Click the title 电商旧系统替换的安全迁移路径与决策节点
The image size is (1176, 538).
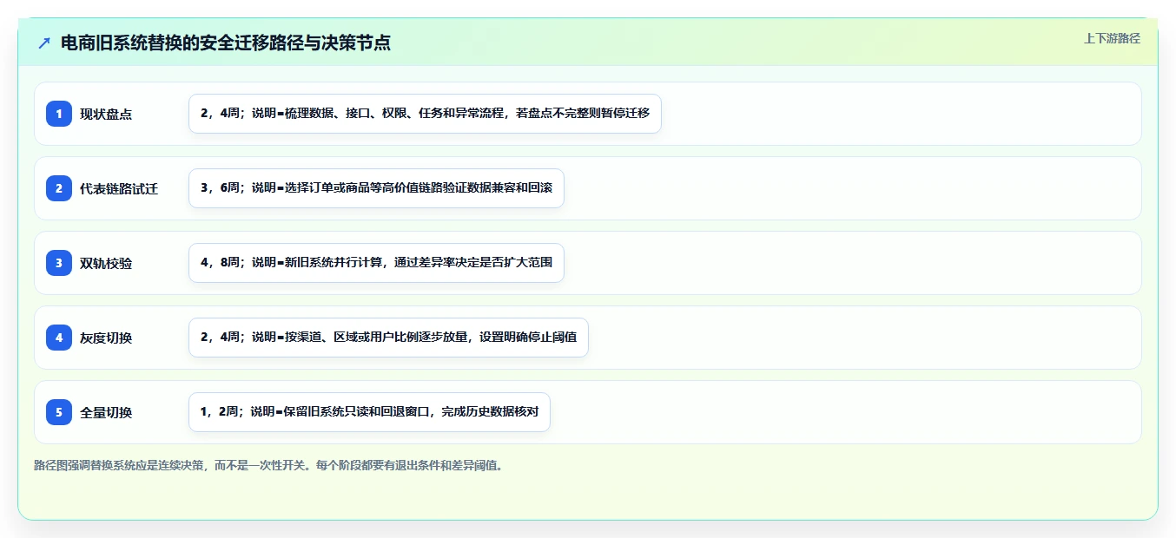[x=226, y=43]
